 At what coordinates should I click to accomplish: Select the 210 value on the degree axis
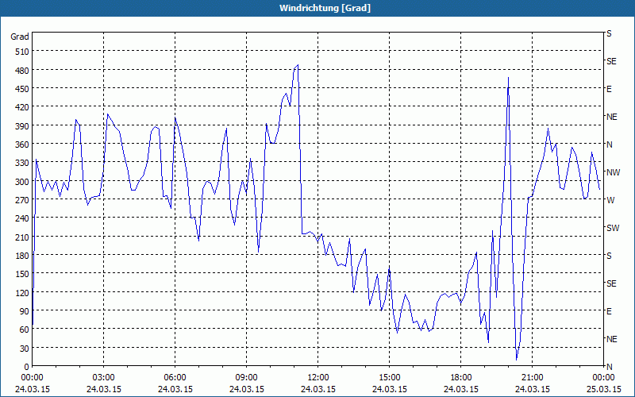(x=22, y=237)
